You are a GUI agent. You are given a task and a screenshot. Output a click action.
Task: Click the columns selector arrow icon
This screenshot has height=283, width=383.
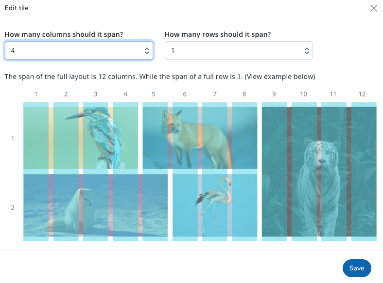click(x=147, y=50)
